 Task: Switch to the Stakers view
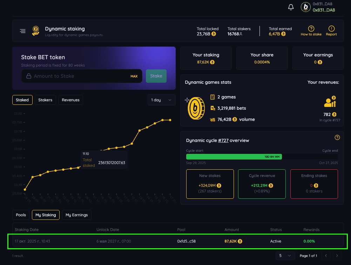[45, 100]
